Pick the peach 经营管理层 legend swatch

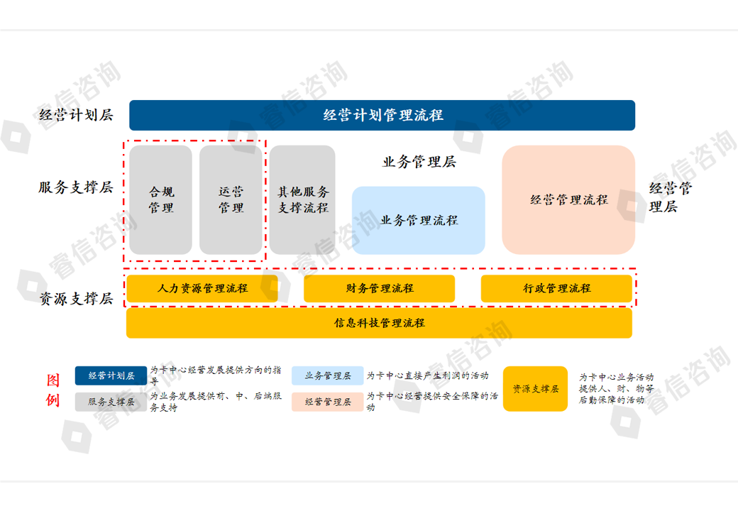[327, 402]
